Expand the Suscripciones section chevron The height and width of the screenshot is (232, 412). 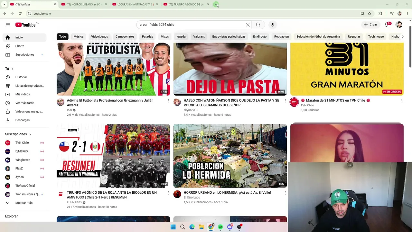(x=30, y=134)
